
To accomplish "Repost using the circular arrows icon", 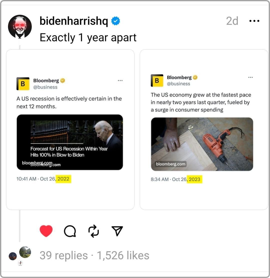I will tap(94, 231).
